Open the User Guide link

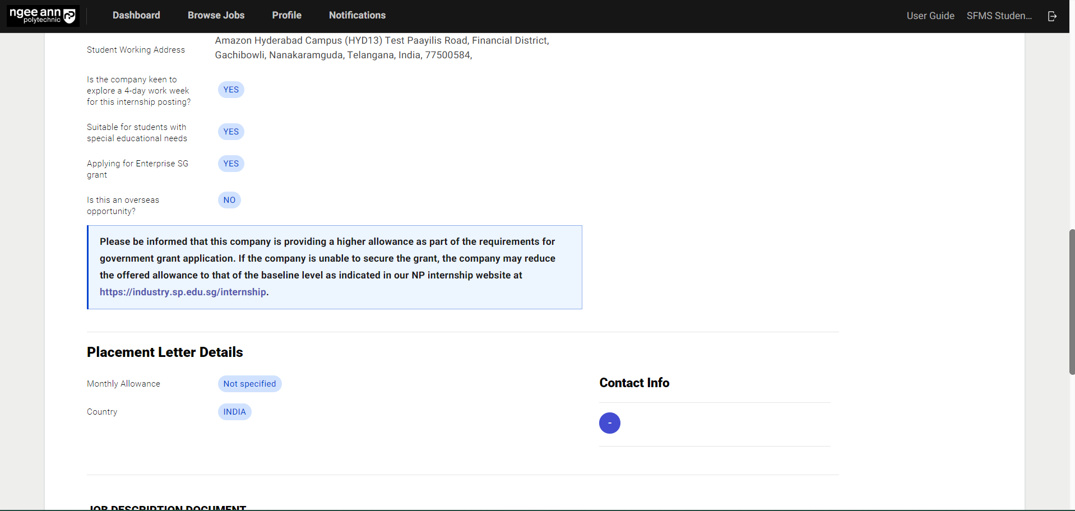930,16
